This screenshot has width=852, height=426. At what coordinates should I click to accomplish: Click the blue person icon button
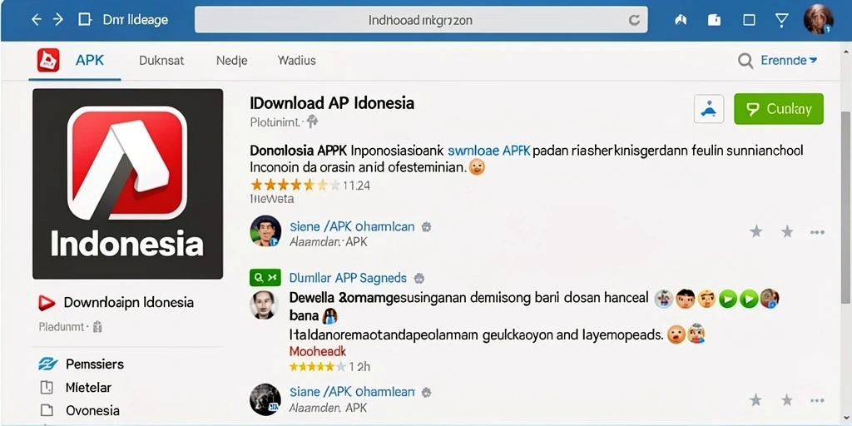[709, 109]
